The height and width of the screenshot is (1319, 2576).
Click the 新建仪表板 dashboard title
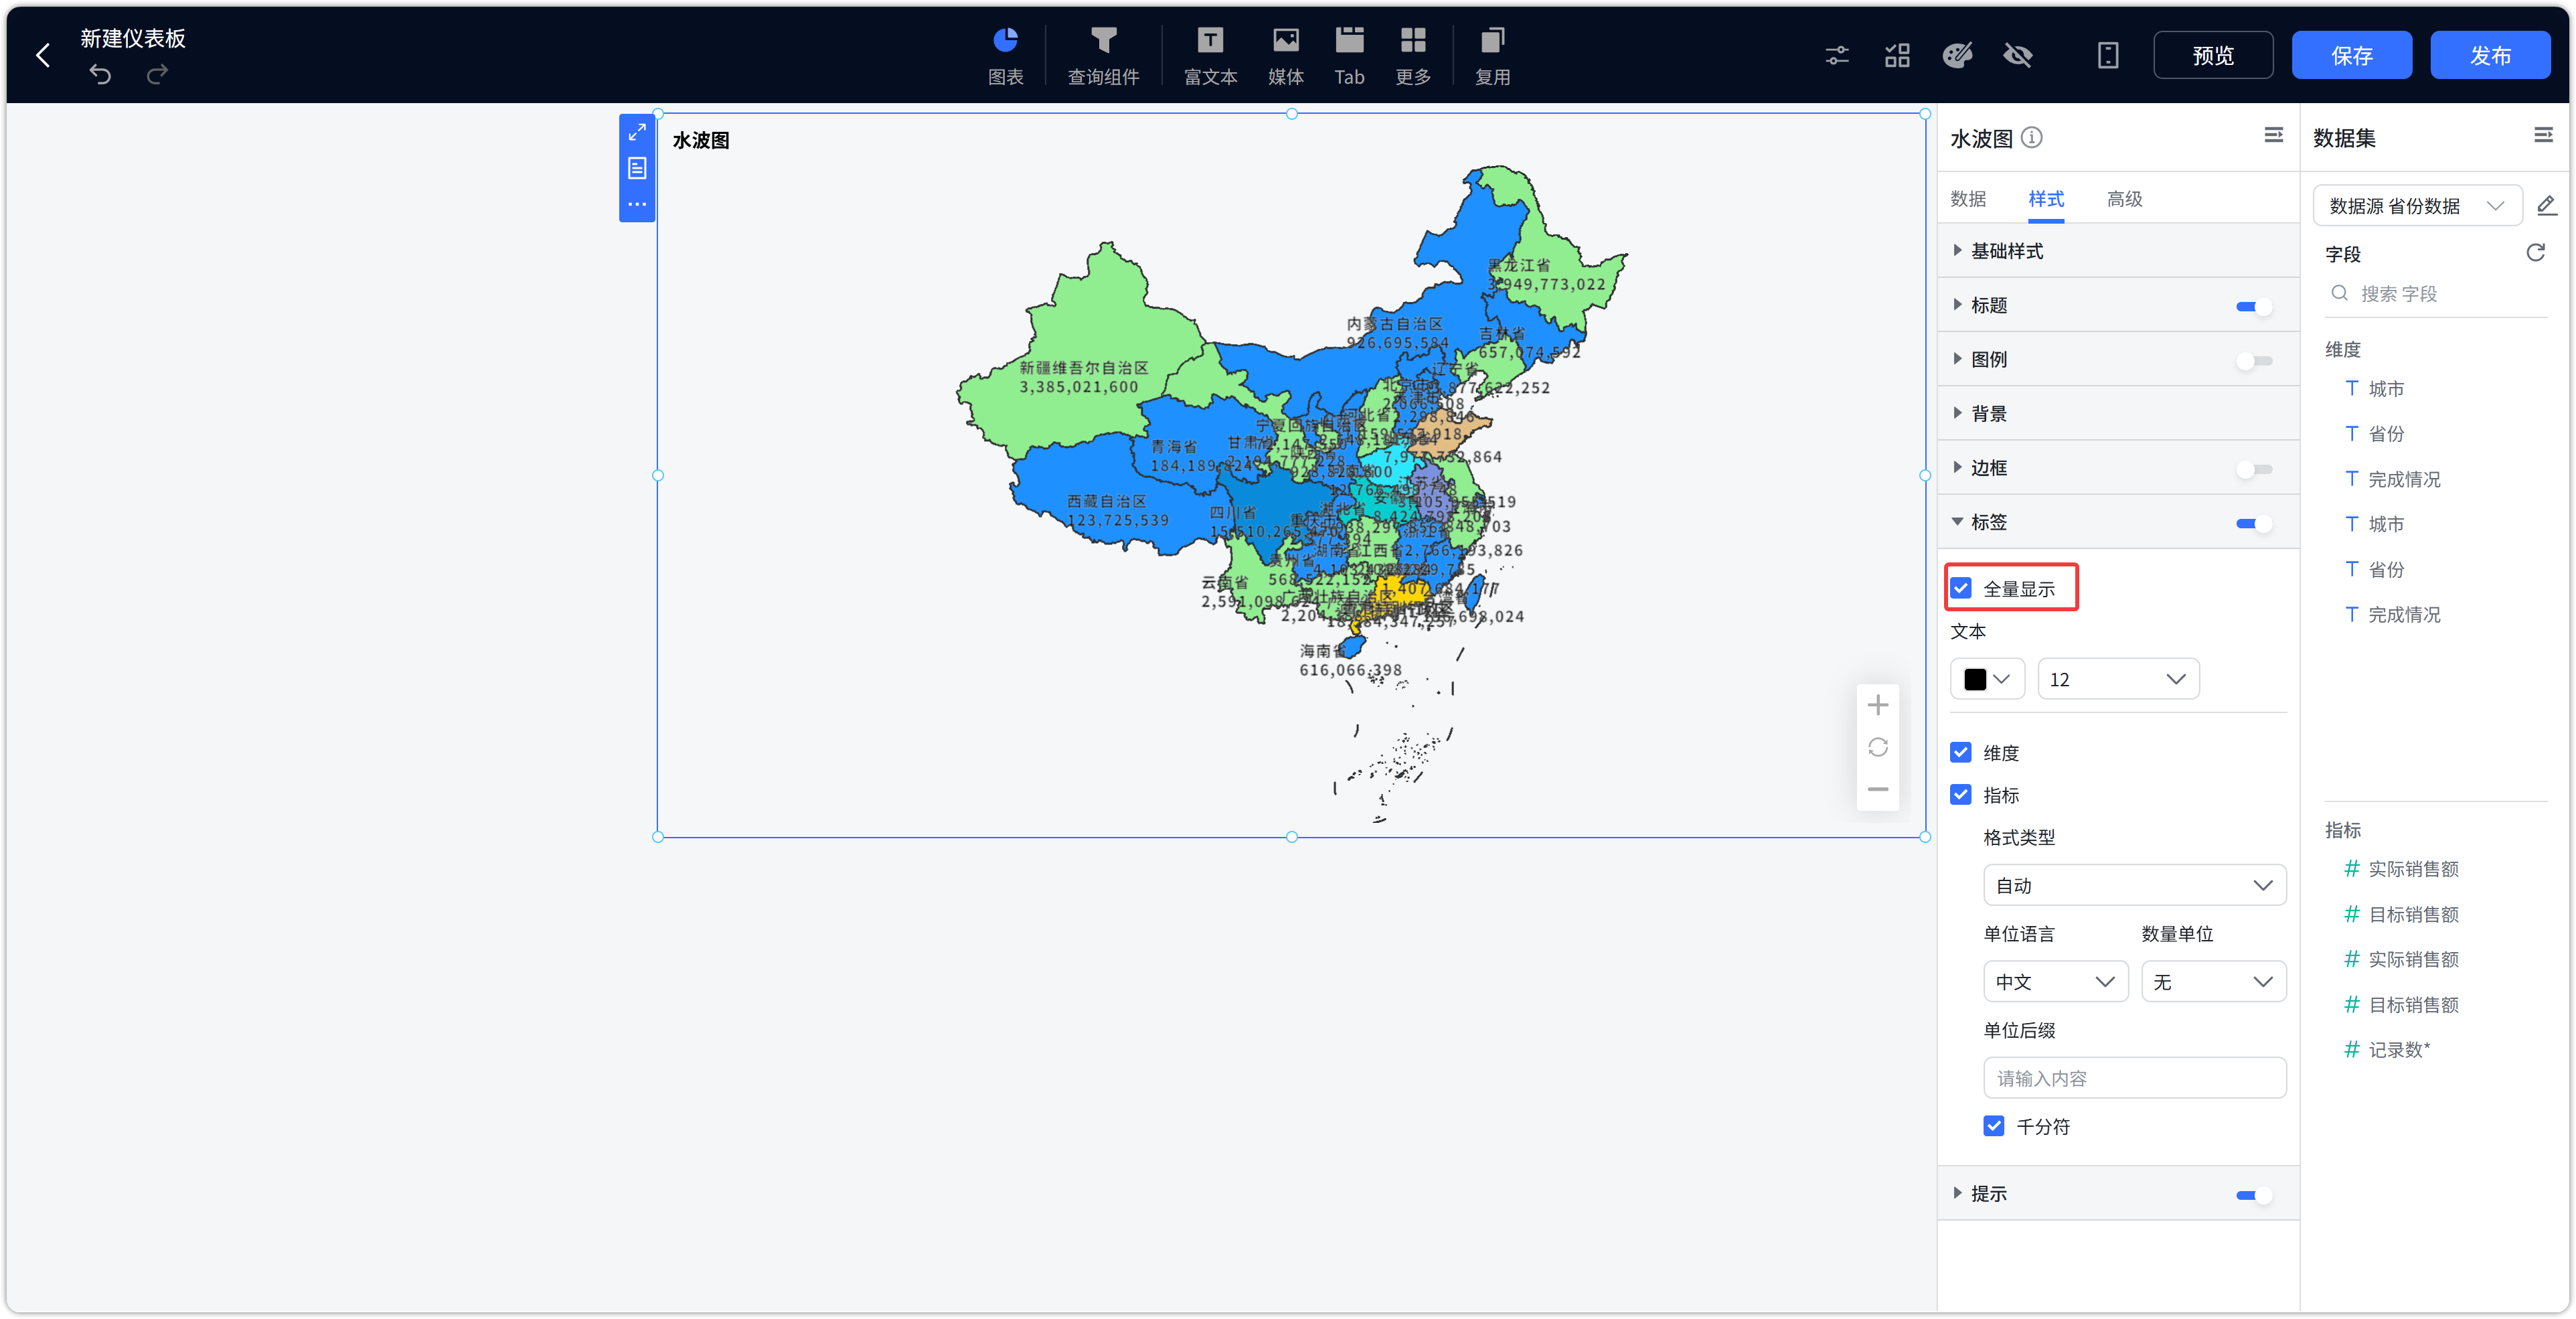[133, 38]
